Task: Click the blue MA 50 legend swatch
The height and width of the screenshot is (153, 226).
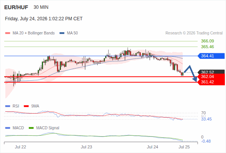Action: pos(62,33)
